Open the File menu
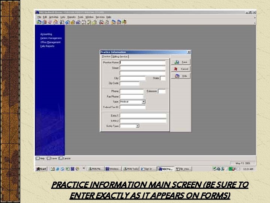The height and width of the screenshot is (203, 270). click(39, 17)
